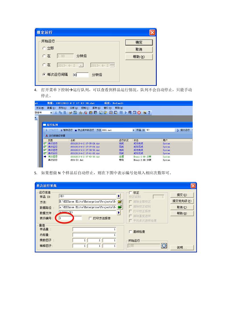Click the 样品量 input field
This screenshot has width=226, height=320.
[94, 229]
